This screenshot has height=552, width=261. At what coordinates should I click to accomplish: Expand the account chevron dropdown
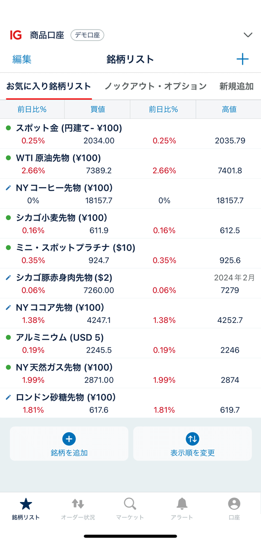coord(248,35)
